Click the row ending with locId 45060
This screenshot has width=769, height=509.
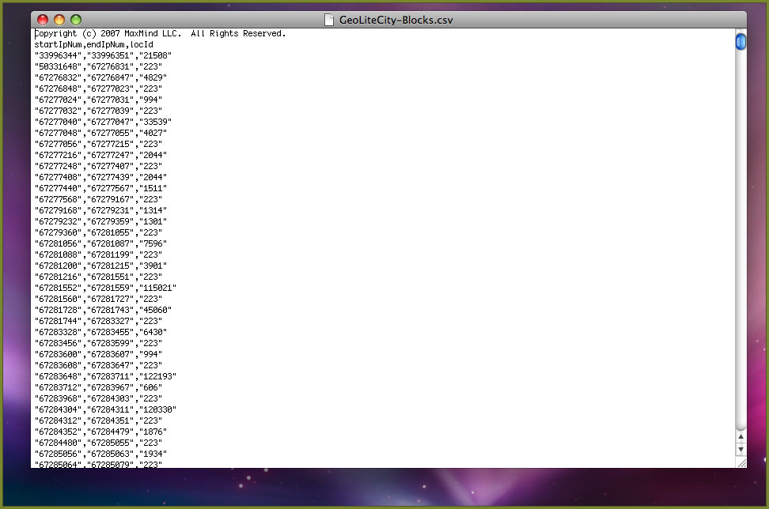point(103,311)
